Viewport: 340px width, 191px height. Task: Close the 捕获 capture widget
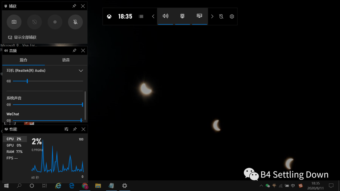pyautogui.click(x=83, y=6)
